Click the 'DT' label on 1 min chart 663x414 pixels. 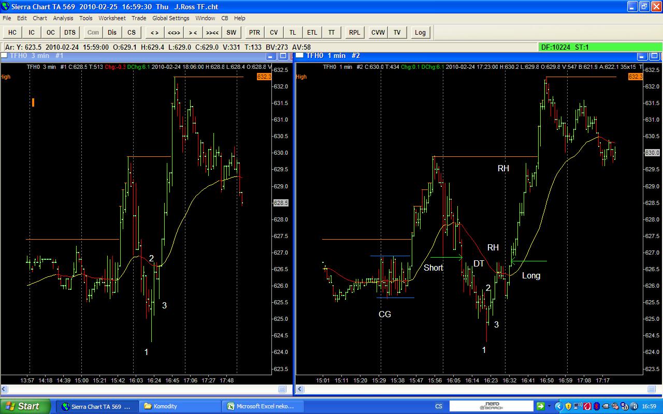tap(479, 263)
